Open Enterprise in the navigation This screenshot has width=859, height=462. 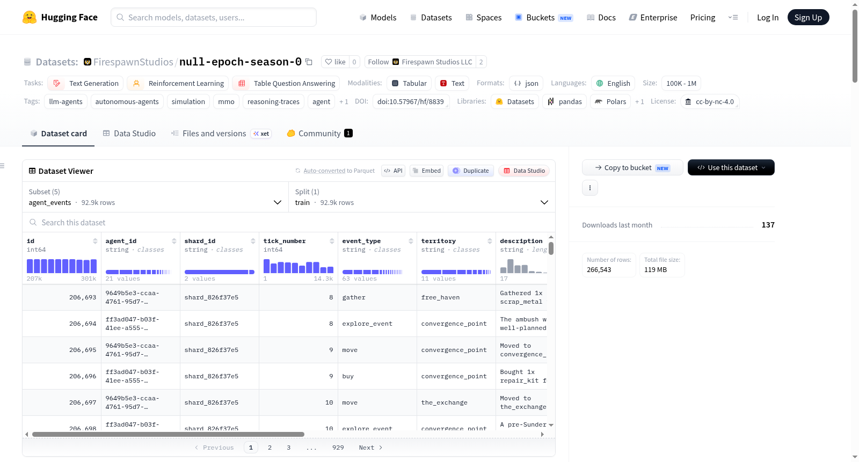[653, 17]
